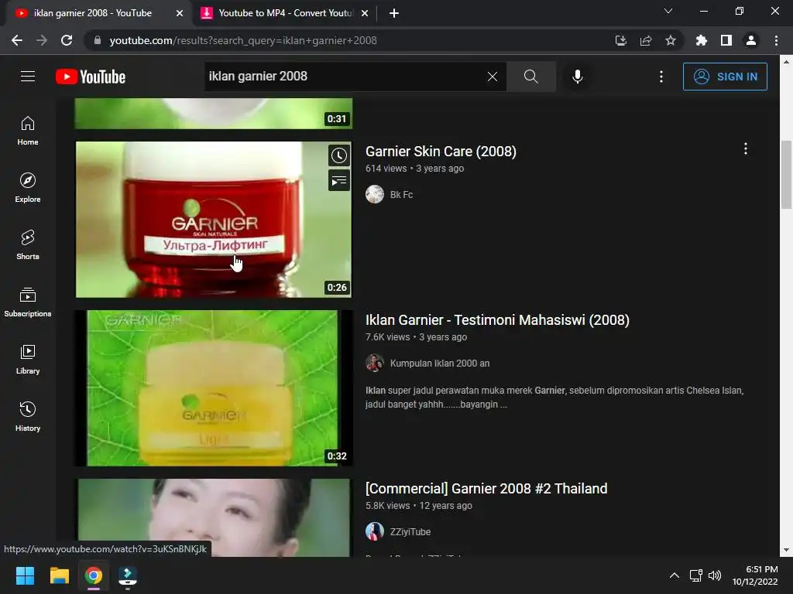Open the YouTube hamburger guide menu

coord(28,77)
